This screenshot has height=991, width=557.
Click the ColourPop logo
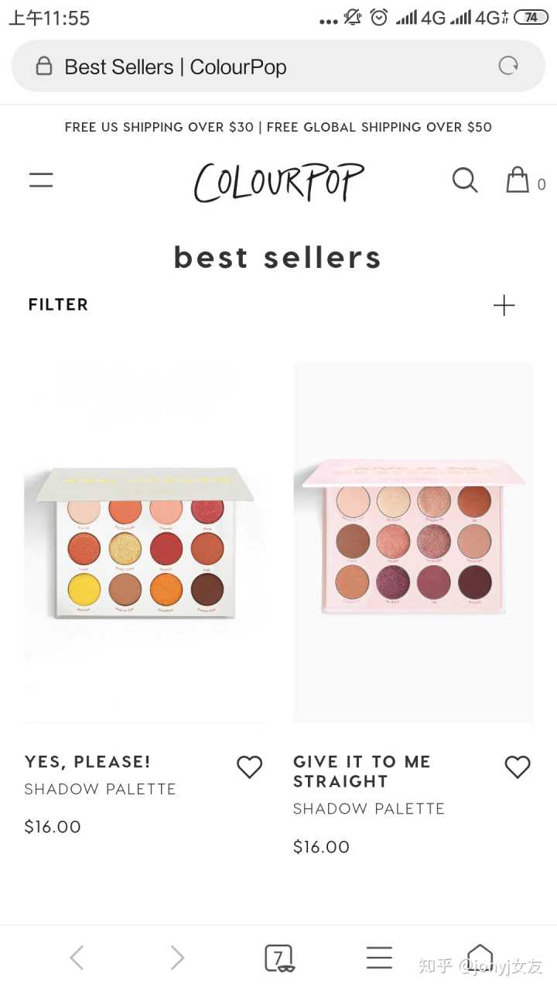coord(278,182)
